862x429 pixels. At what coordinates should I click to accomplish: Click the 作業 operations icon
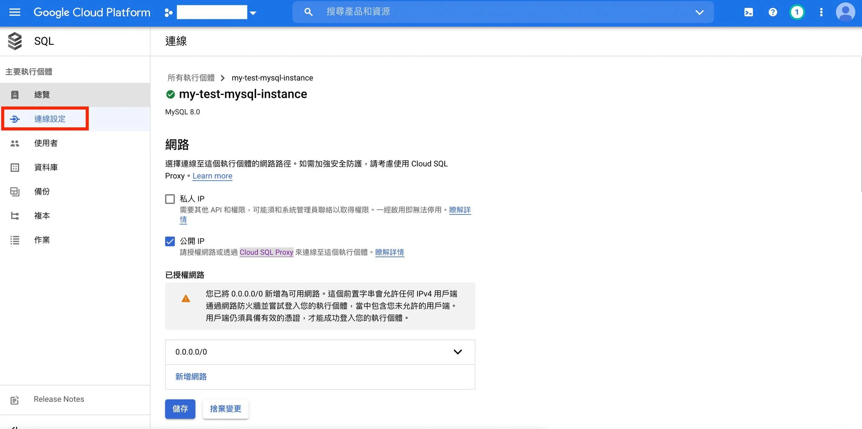[x=14, y=240]
